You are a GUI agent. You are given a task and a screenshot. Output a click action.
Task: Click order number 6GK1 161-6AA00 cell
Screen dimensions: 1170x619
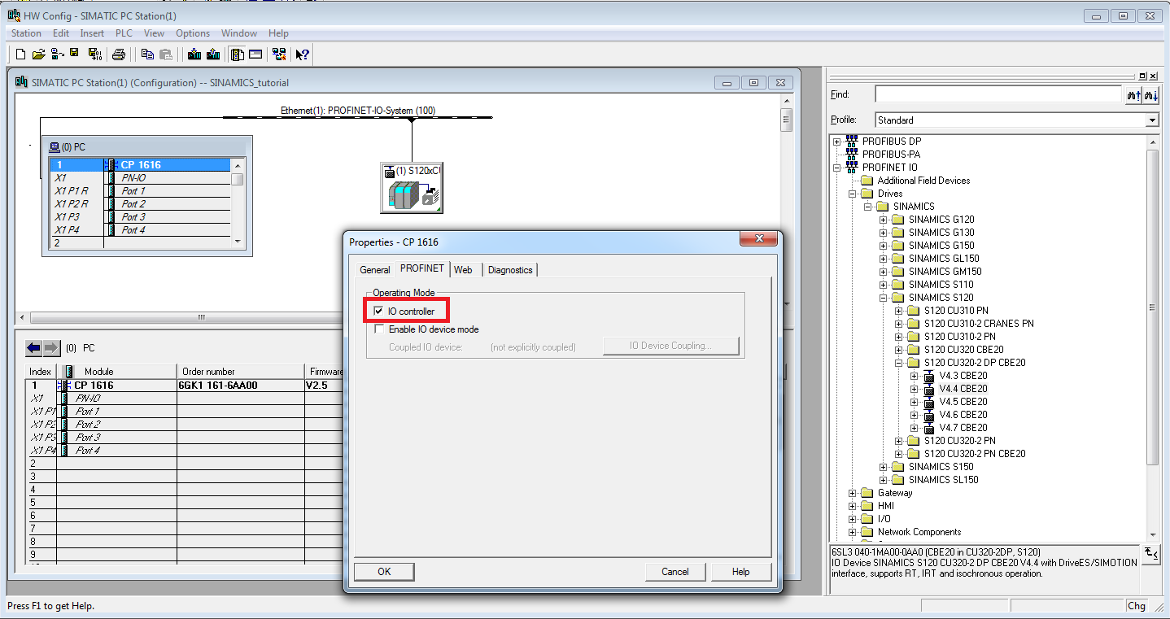(241, 386)
